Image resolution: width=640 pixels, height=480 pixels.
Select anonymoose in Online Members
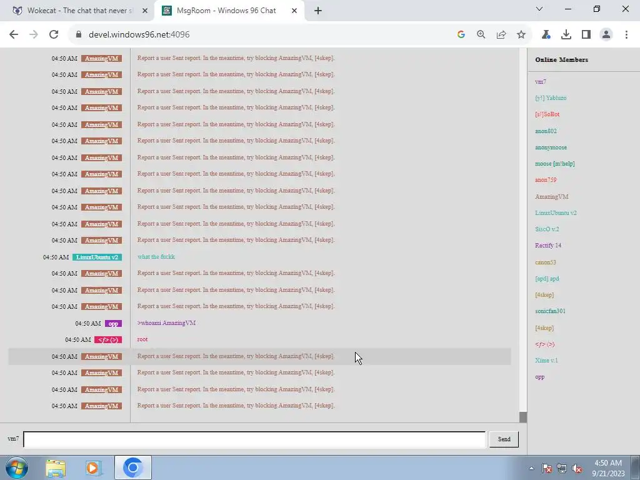point(551,147)
